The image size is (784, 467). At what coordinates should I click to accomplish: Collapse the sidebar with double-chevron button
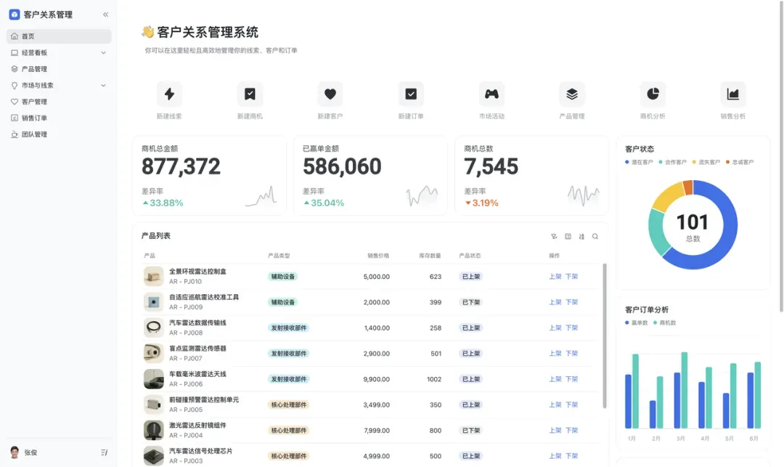[105, 15]
